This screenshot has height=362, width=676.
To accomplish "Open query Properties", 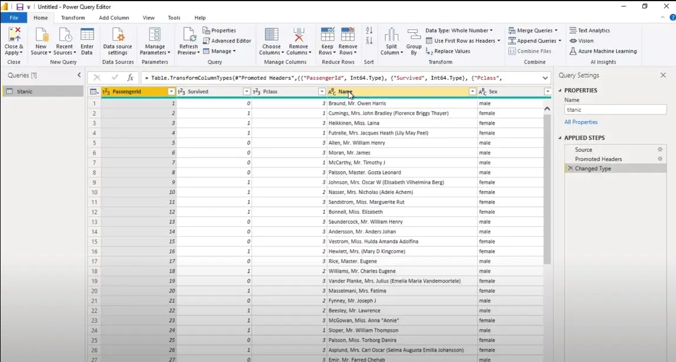I will point(219,31).
